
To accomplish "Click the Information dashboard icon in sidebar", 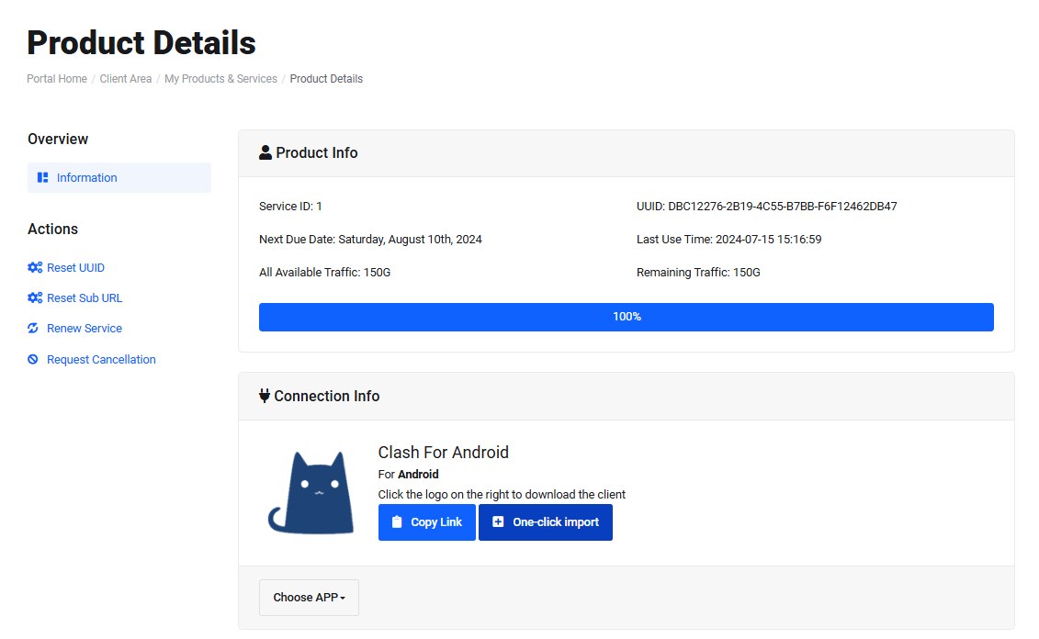I will [x=43, y=178].
